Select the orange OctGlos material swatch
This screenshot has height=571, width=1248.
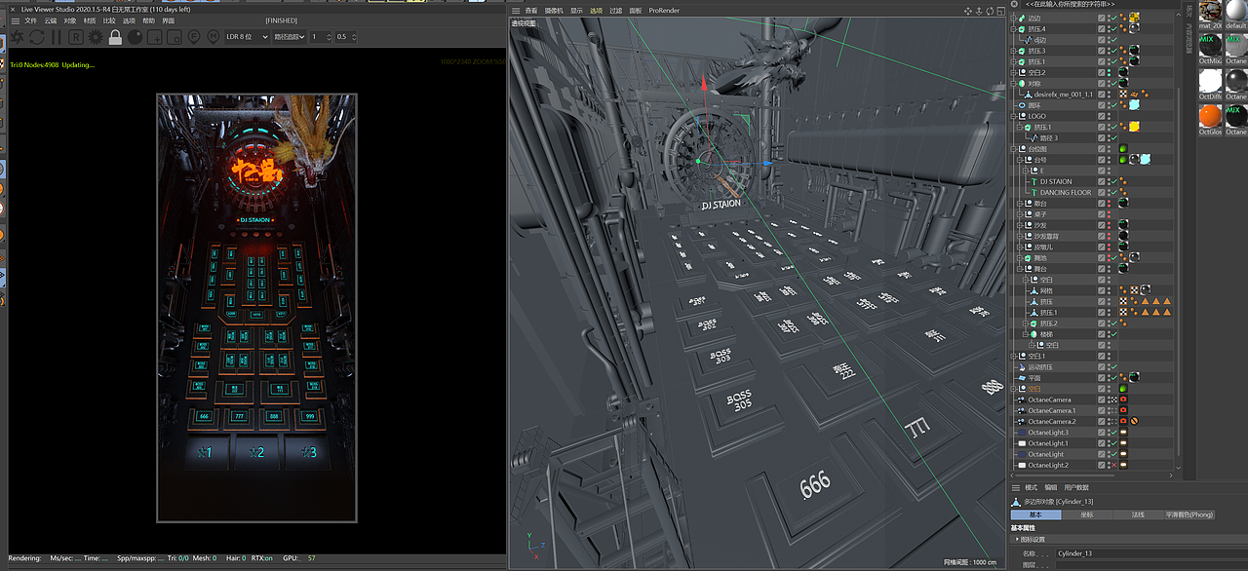(1210, 118)
